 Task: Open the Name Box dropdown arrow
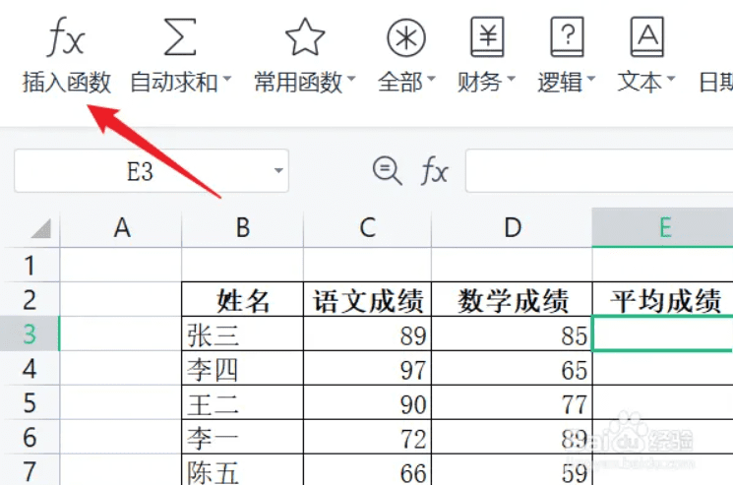(278, 172)
